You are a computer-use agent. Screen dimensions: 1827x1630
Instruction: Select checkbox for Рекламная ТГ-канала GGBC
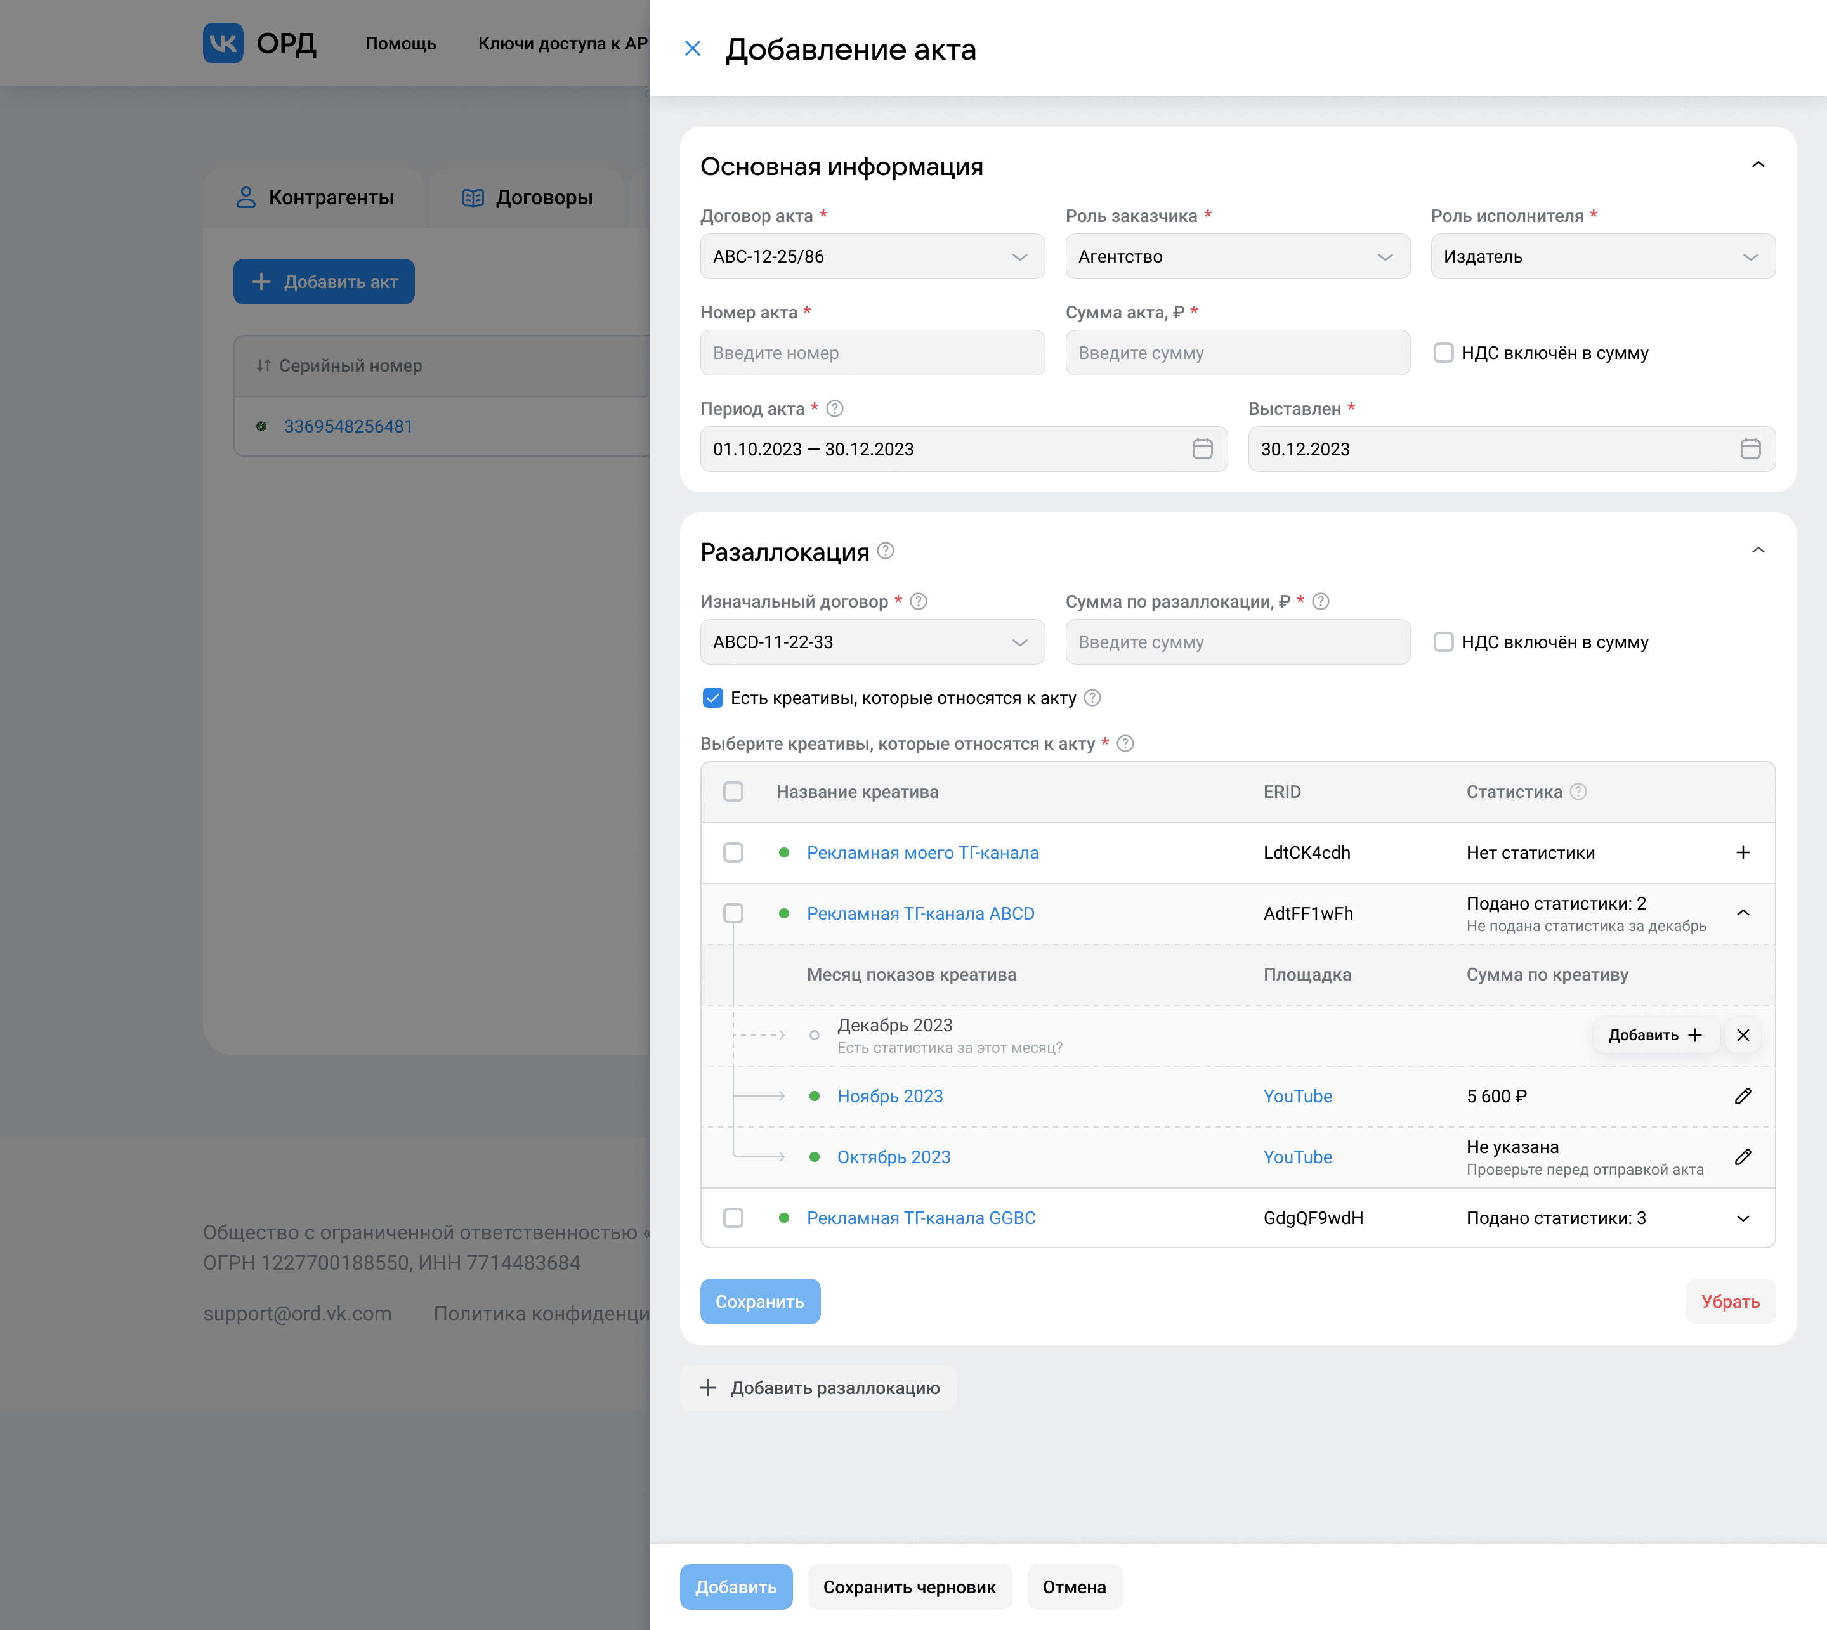pyautogui.click(x=733, y=1218)
